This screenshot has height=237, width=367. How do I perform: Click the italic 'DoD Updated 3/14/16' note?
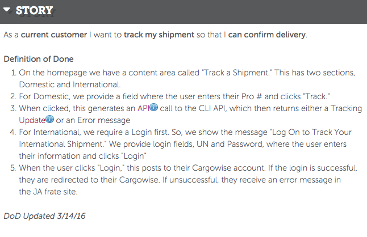[44, 216]
